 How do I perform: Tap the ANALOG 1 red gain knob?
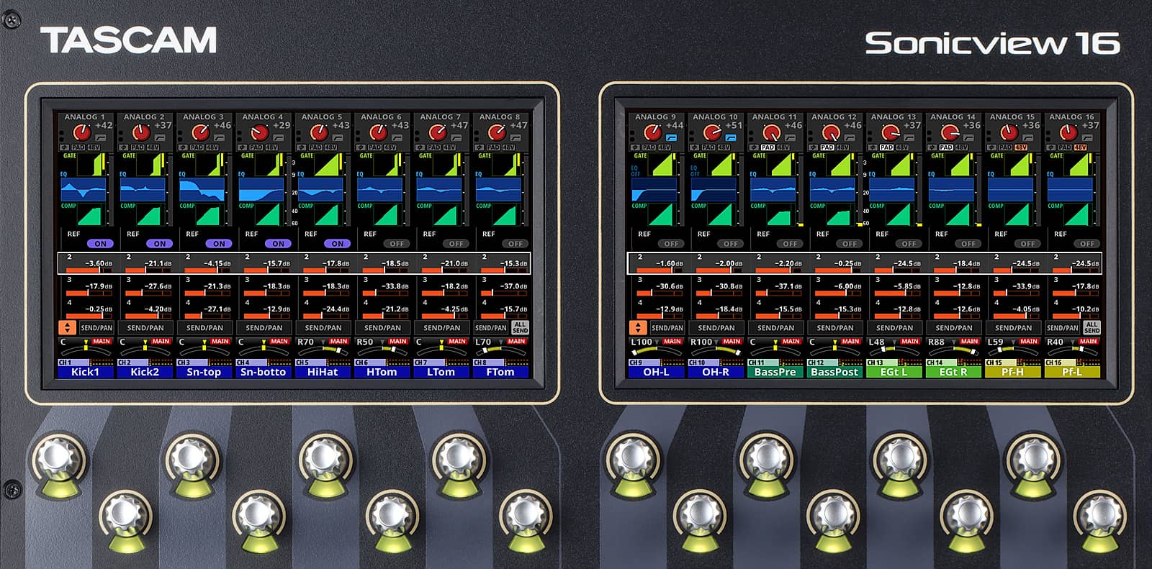click(x=82, y=132)
